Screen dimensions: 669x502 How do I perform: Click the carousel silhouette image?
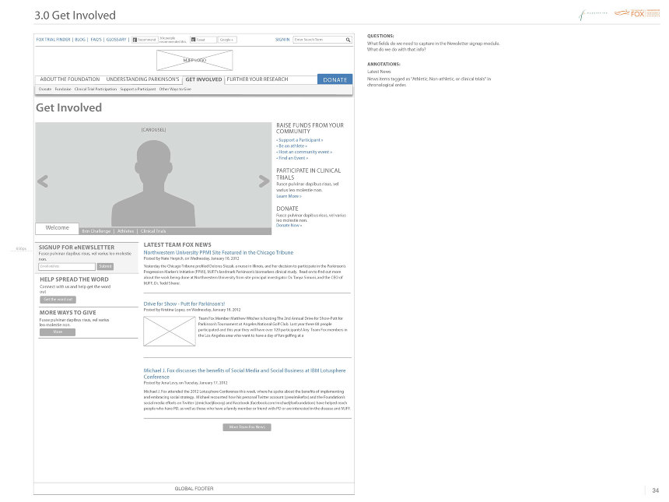point(153,184)
